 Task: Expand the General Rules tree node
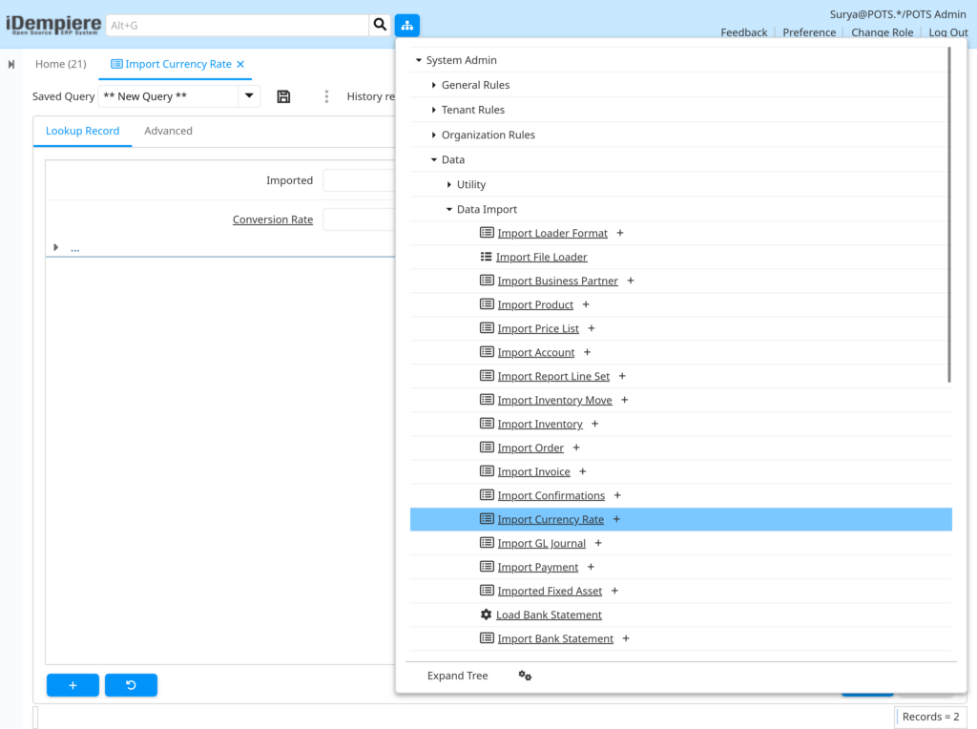434,85
